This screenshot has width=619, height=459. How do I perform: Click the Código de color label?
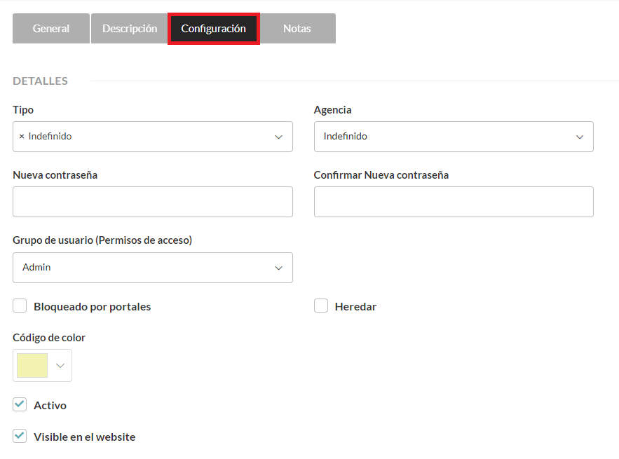pyautogui.click(x=49, y=338)
